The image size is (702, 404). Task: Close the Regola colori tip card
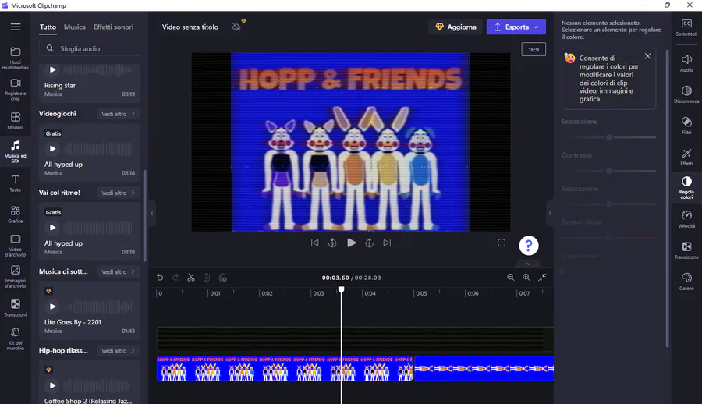click(648, 56)
